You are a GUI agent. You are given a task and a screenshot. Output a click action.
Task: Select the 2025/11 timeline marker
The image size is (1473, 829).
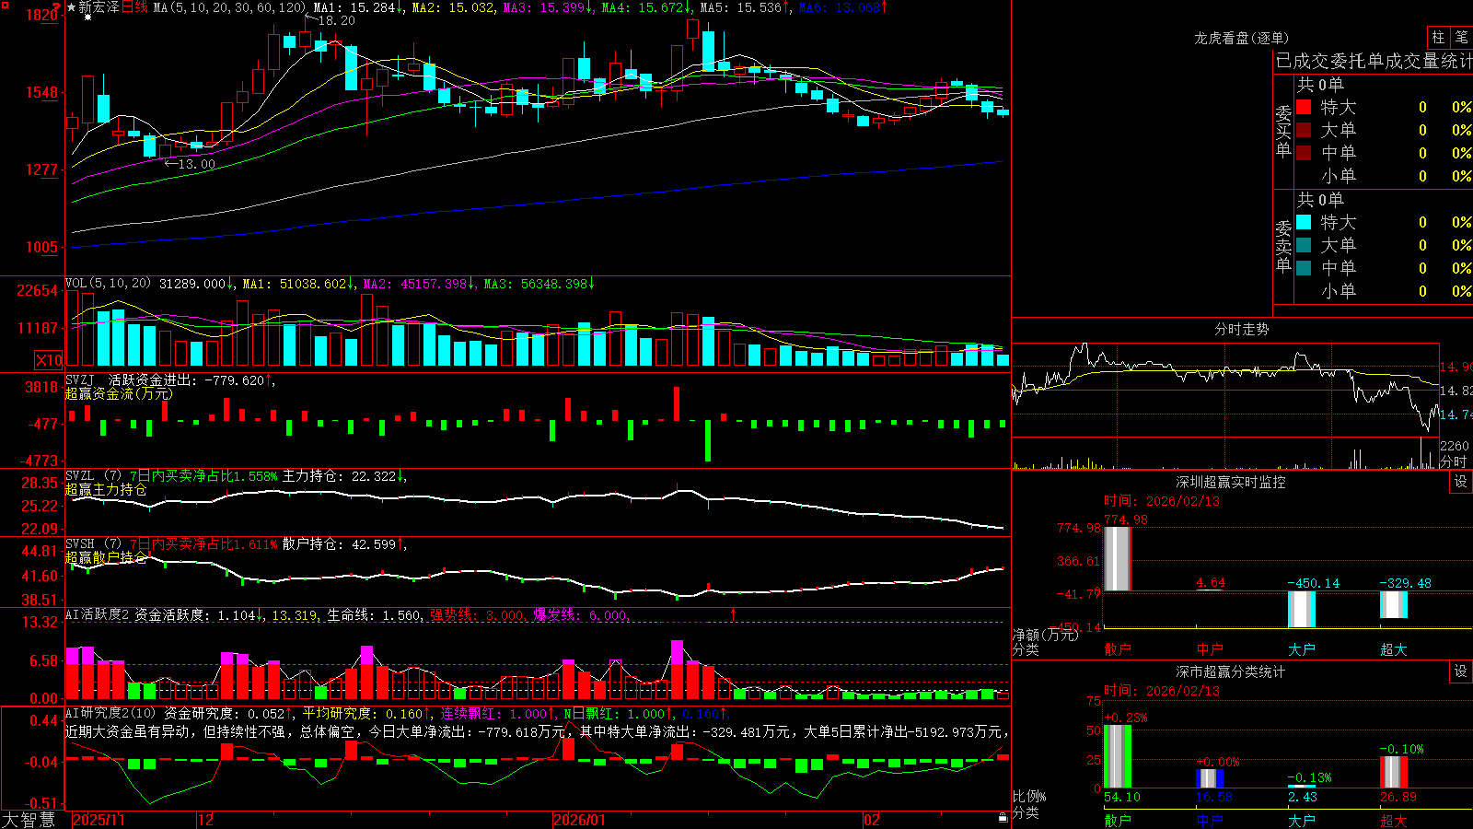point(99,820)
